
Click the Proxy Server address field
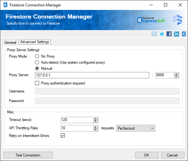(92, 75)
